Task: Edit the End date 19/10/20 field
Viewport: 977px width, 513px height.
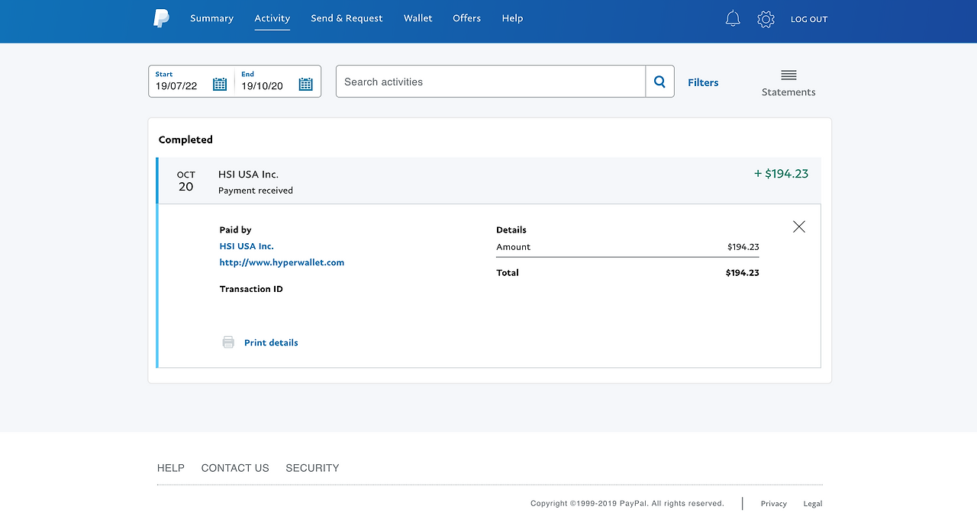Action: pos(262,86)
